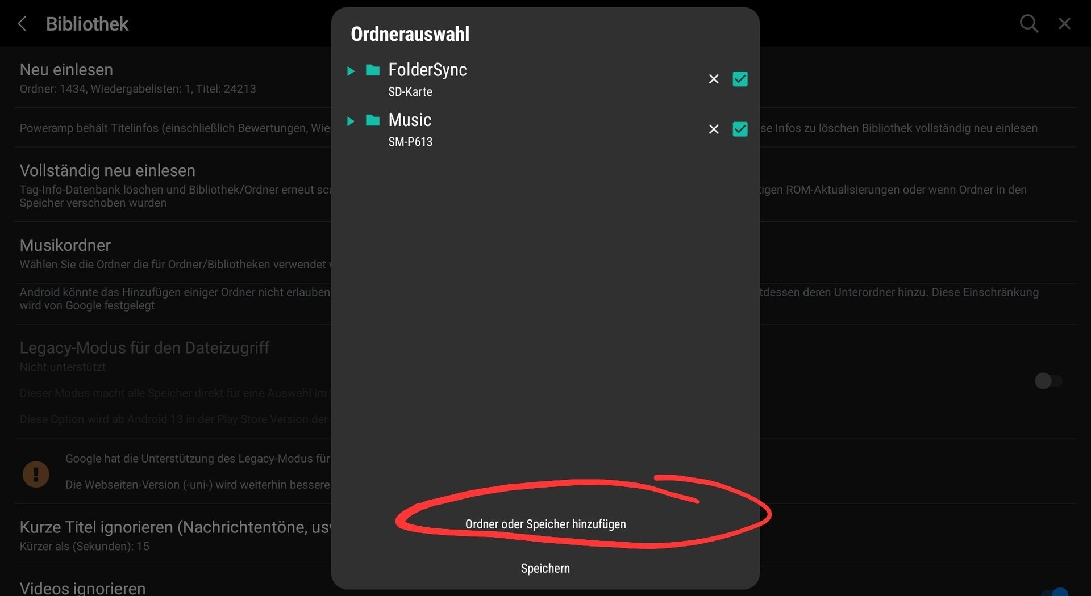Expand the Music folder tree
The width and height of the screenshot is (1091, 596).
pyautogui.click(x=351, y=121)
